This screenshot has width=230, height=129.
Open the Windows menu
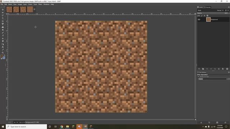click(x=46, y=4)
